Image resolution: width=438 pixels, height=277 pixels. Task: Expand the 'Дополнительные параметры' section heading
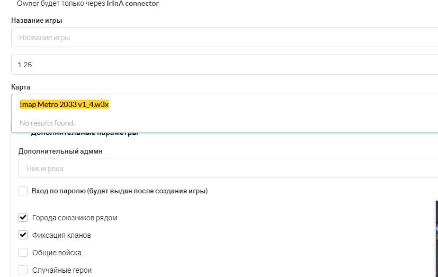coord(85,133)
